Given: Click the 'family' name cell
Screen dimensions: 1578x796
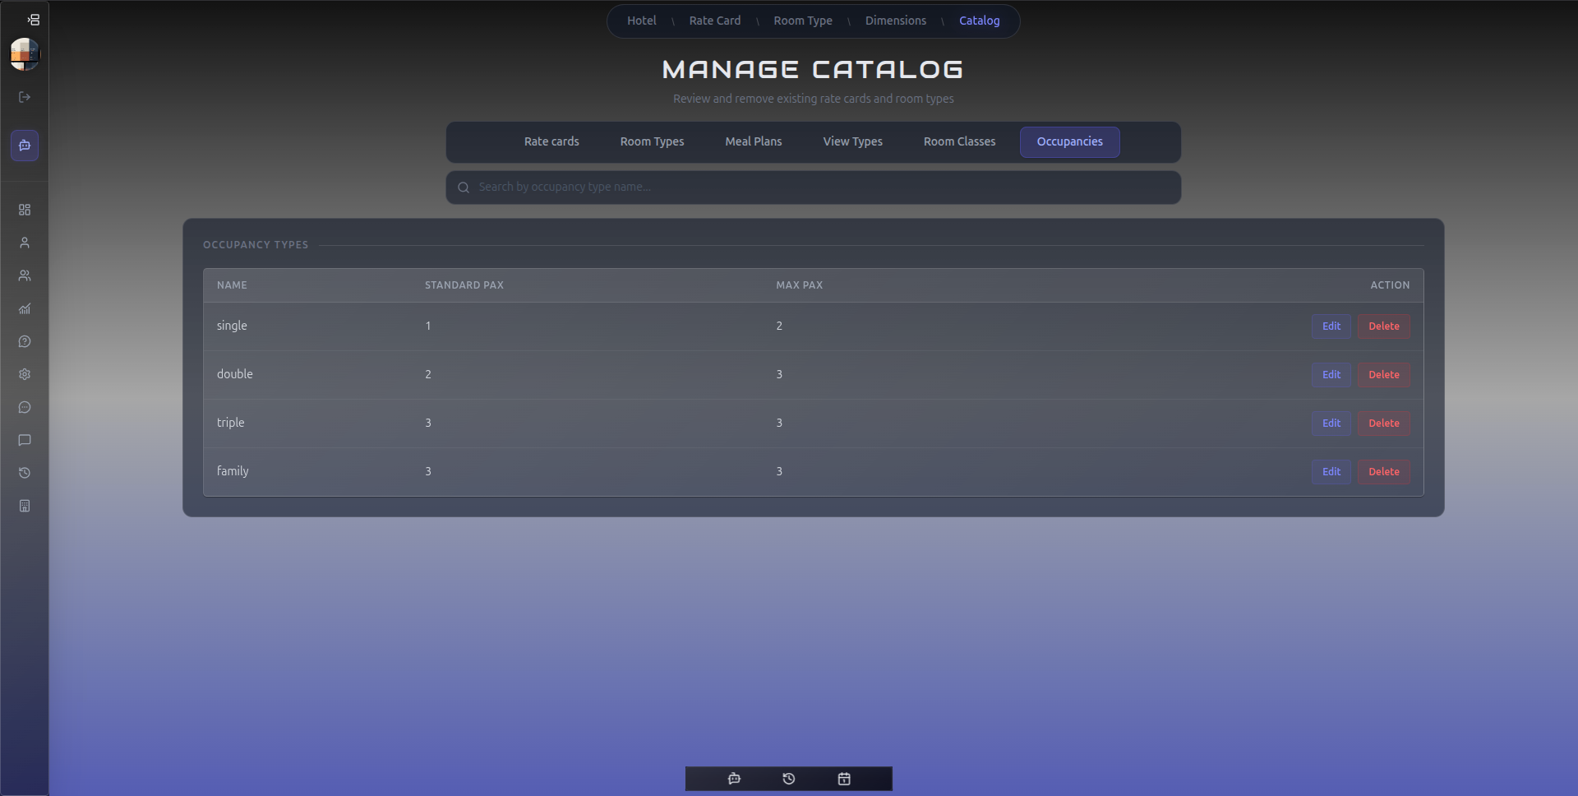Looking at the screenshot, I should click(233, 471).
